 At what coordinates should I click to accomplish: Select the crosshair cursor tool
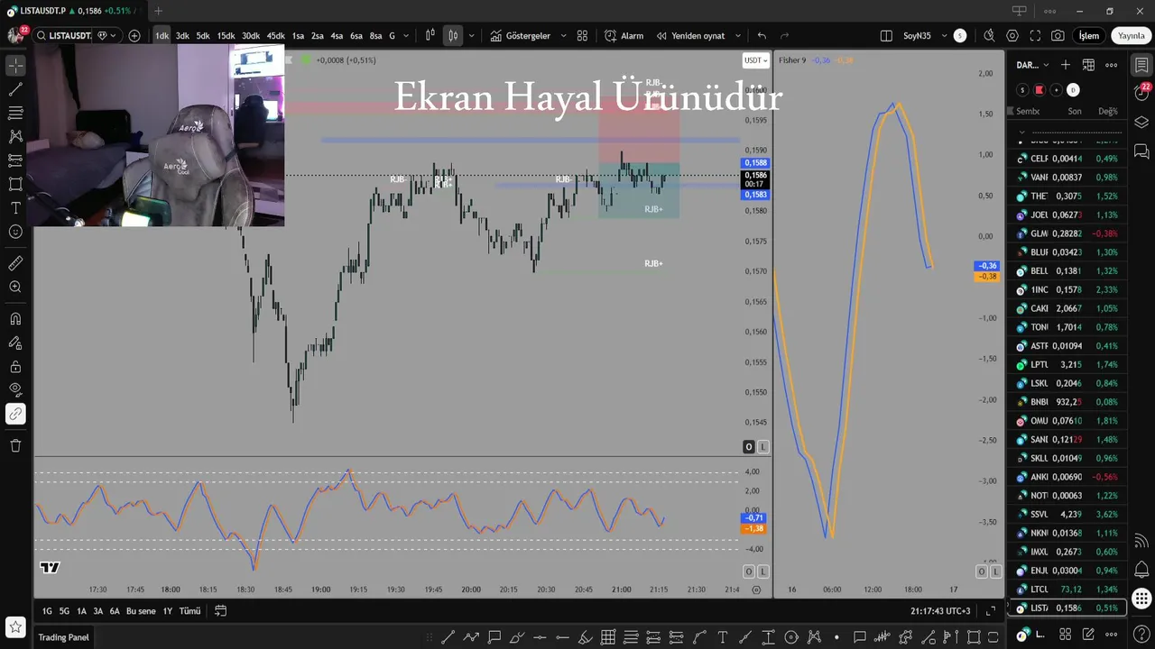click(15, 66)
